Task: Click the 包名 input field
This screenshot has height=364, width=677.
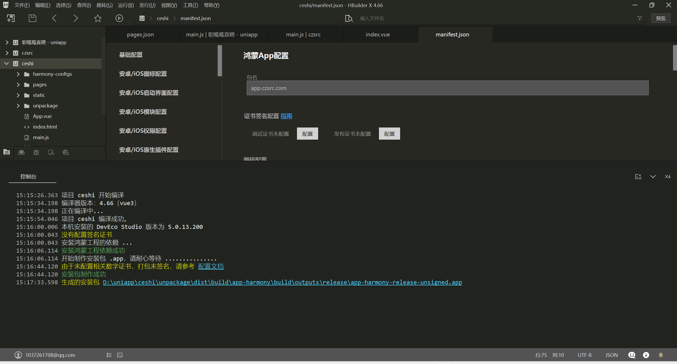Action: 447,88
